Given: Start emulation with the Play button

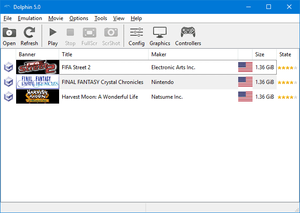Looking at the screenshot, I should click(53, 36).
